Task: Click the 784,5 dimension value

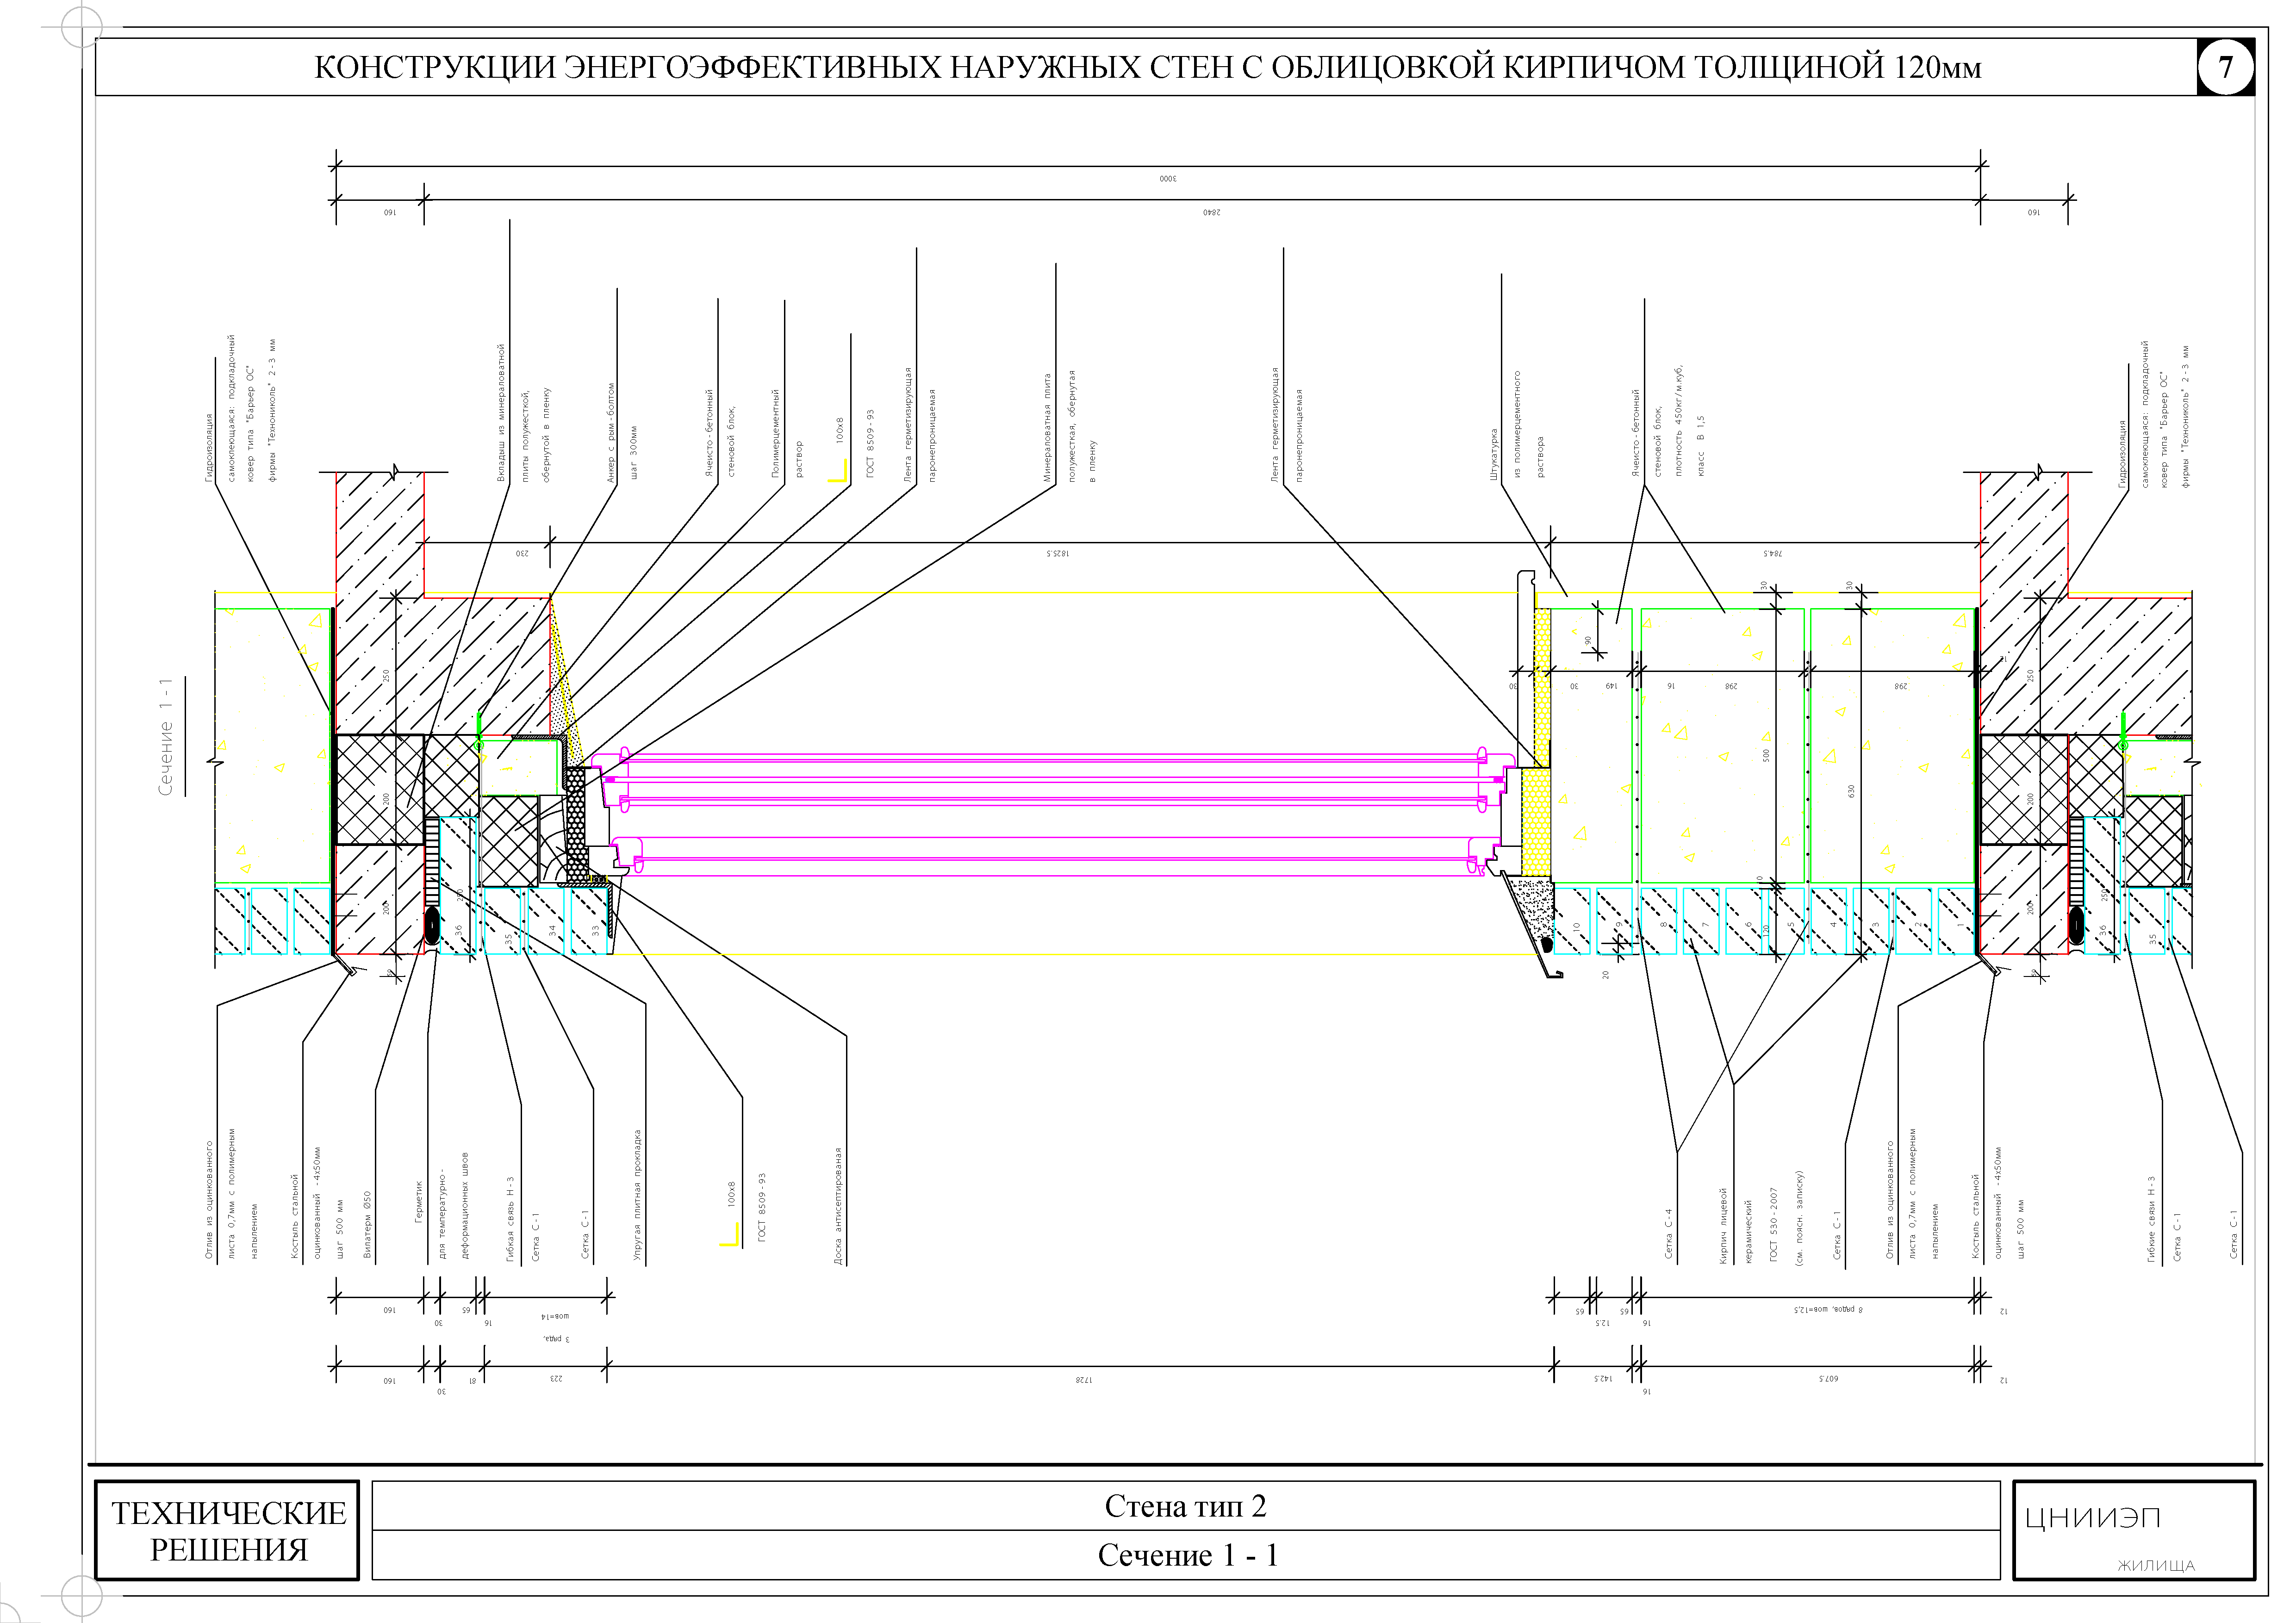Action: 1772,553
